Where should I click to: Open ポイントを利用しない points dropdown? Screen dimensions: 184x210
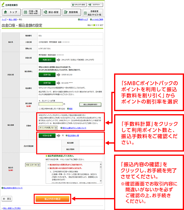[x=48, y=128]
